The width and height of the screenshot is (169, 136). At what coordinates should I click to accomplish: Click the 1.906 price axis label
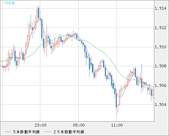[160, 85]
